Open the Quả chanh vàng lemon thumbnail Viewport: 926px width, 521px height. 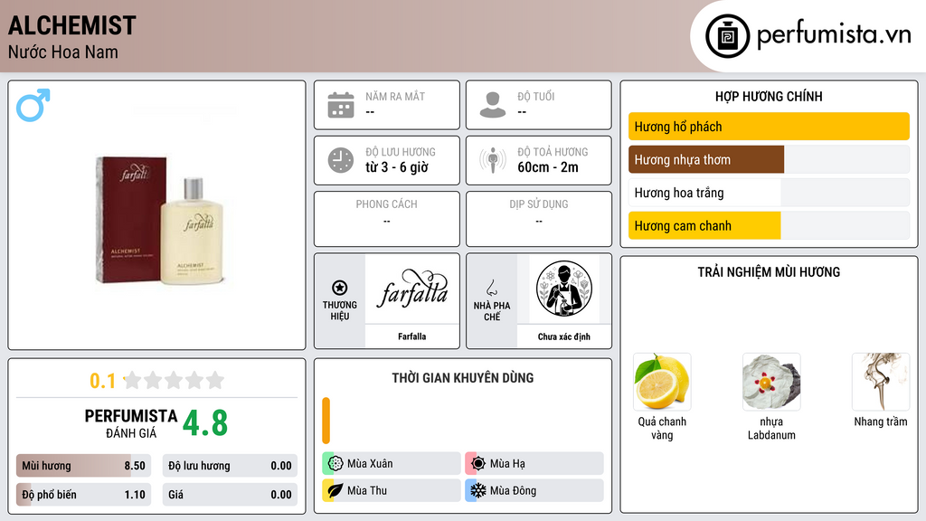coord(662,383)
